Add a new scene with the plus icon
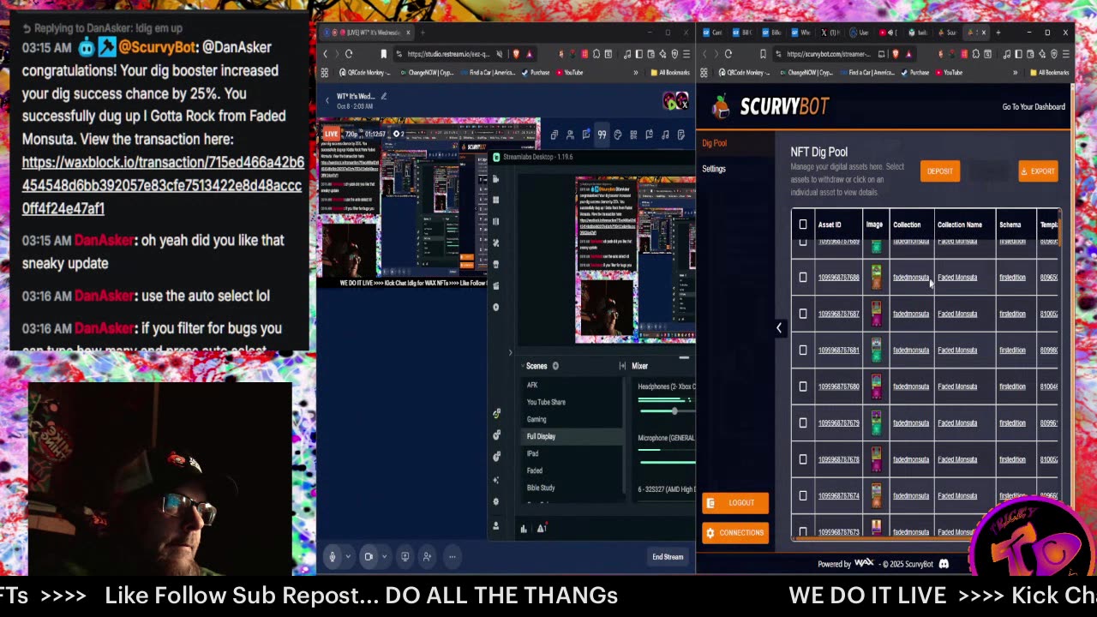This screenshot has height=617, width=1097. tap(555, 366)
